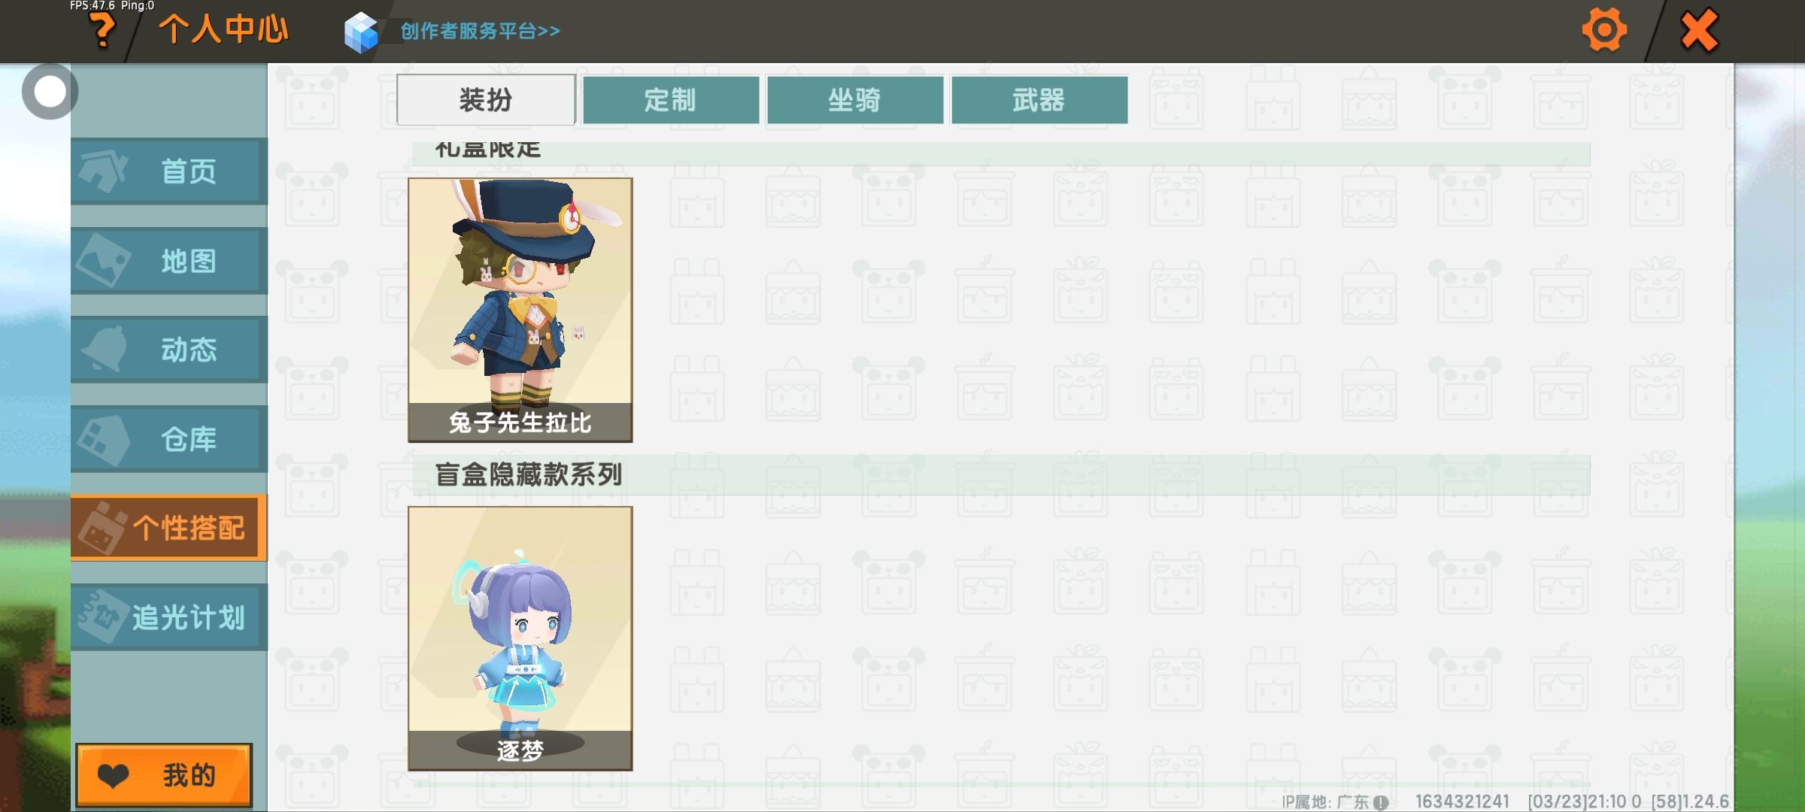Click the orange 我的 heart button
Image resolution: width=1805 pixels, height=812 pixels.
click(x=164, y=775)
